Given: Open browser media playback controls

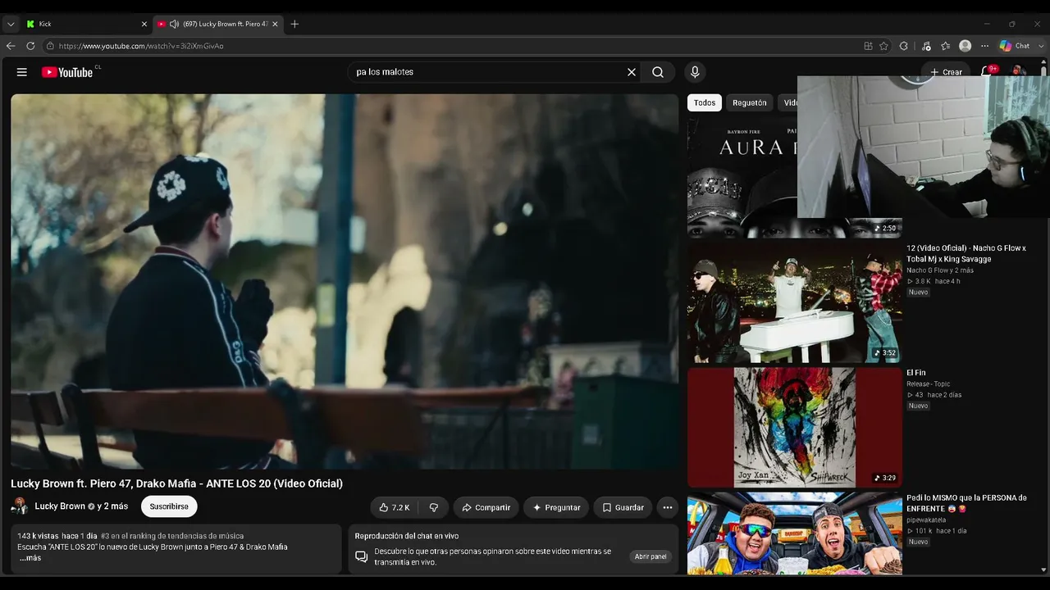Looking at the screenshot, I should (926, 46).
